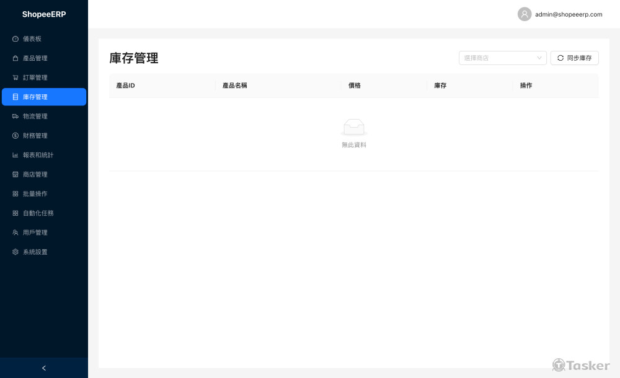Collapse the sidebar with the left arrow
Screen dimensions: 620x378
(44, 368)
